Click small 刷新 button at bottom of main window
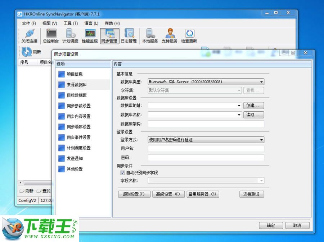 coord(26,191)
